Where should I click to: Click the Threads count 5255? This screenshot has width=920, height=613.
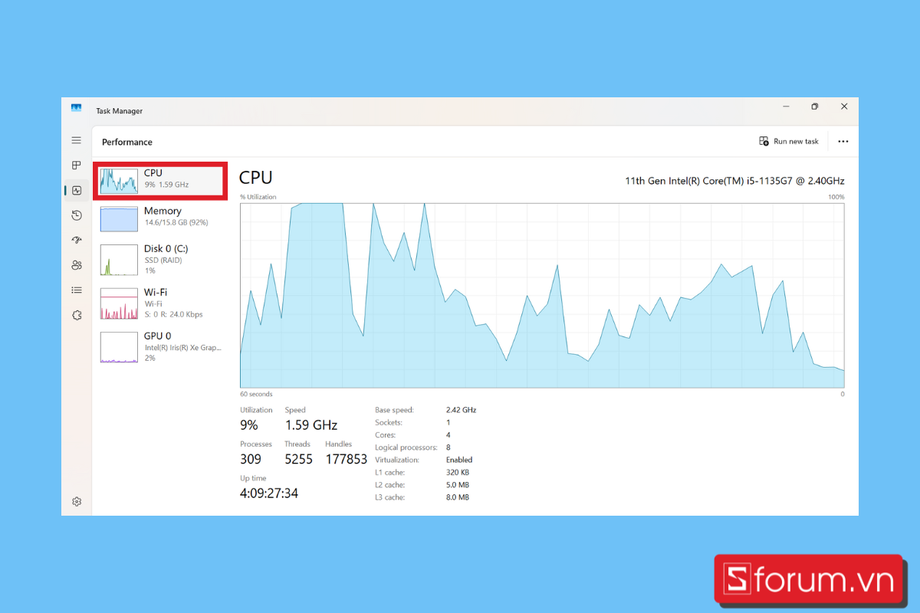click(299, 459)
